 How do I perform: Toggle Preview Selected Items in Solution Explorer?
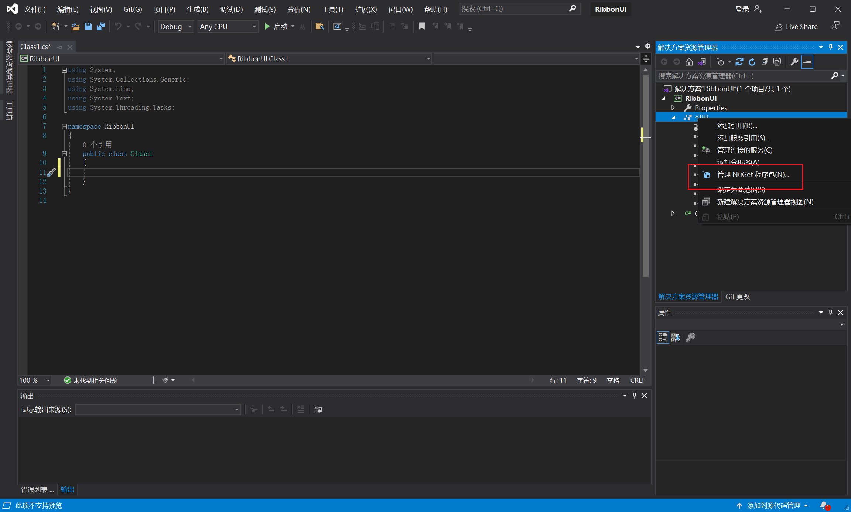point(807,62)
